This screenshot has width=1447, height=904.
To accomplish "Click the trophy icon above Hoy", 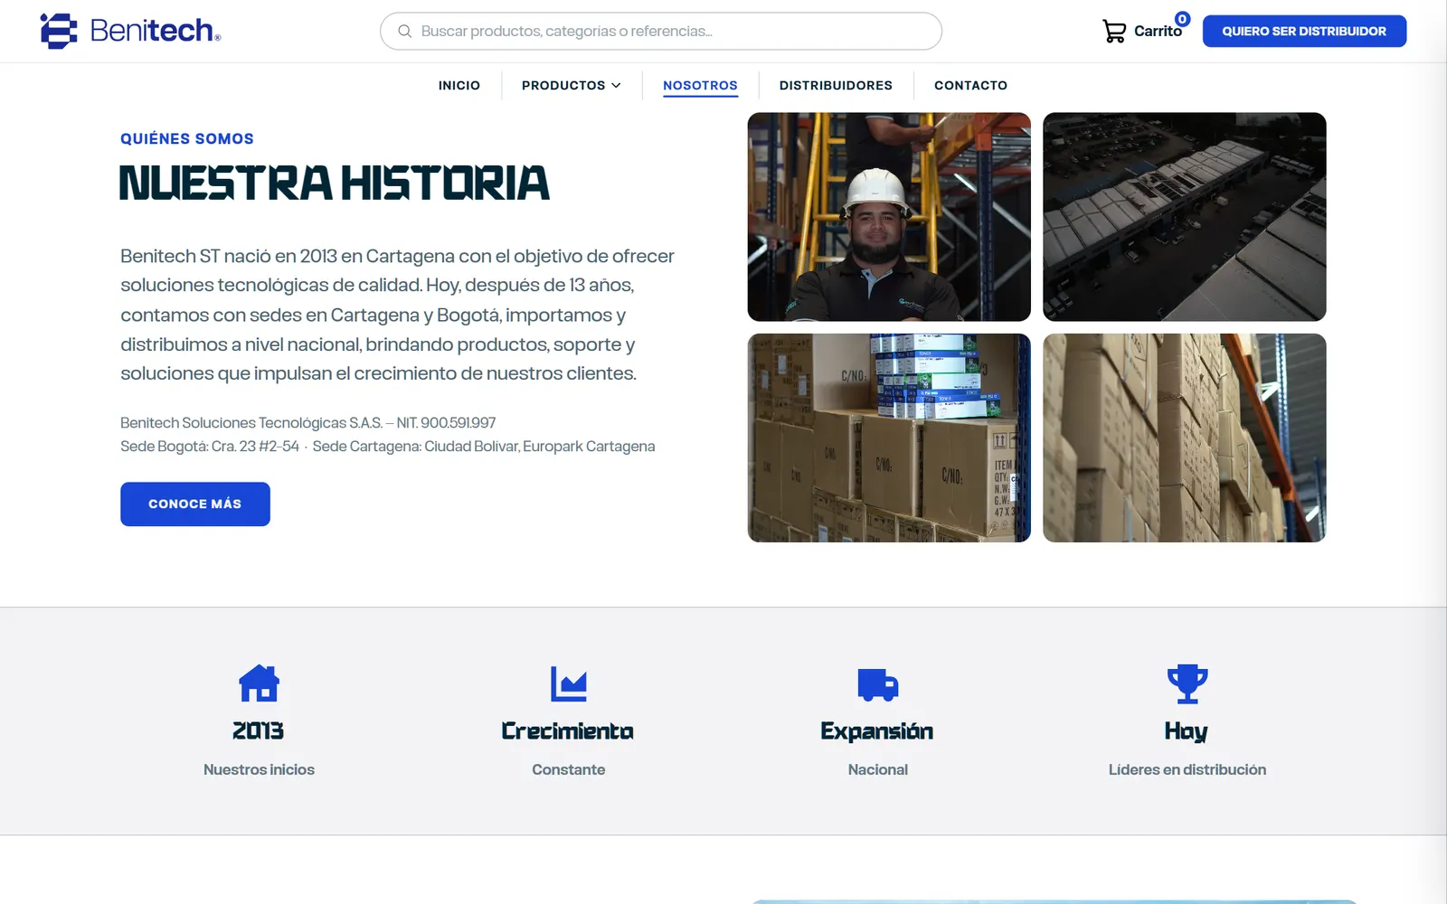I will point(1187,683).
